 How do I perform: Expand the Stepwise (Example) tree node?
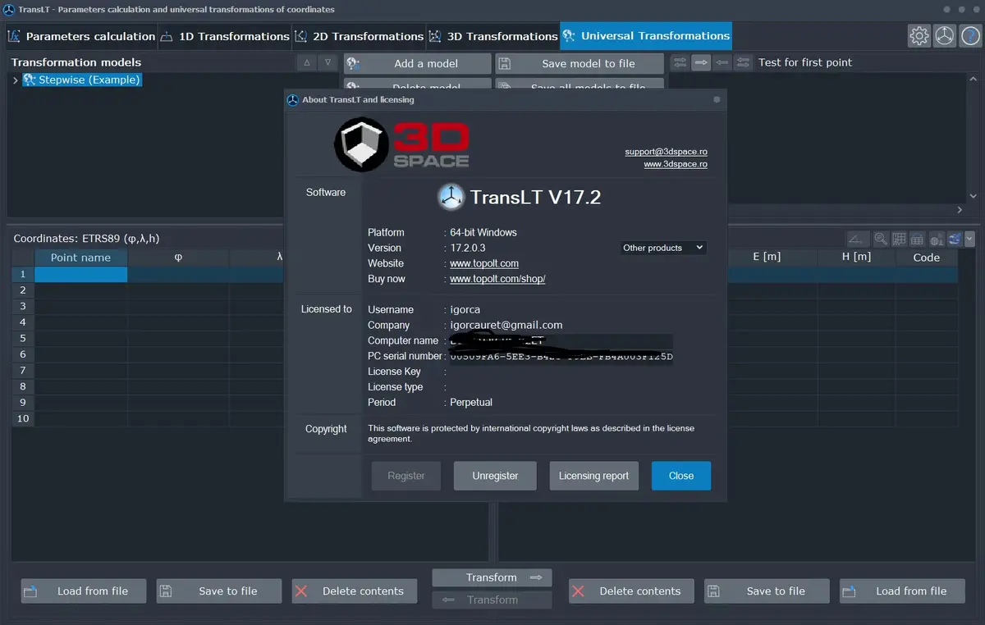point(16,80)
